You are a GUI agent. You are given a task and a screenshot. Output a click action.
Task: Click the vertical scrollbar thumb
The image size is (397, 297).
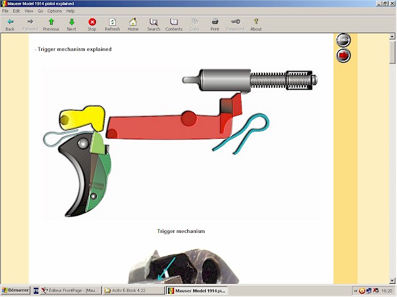point(392,52)
